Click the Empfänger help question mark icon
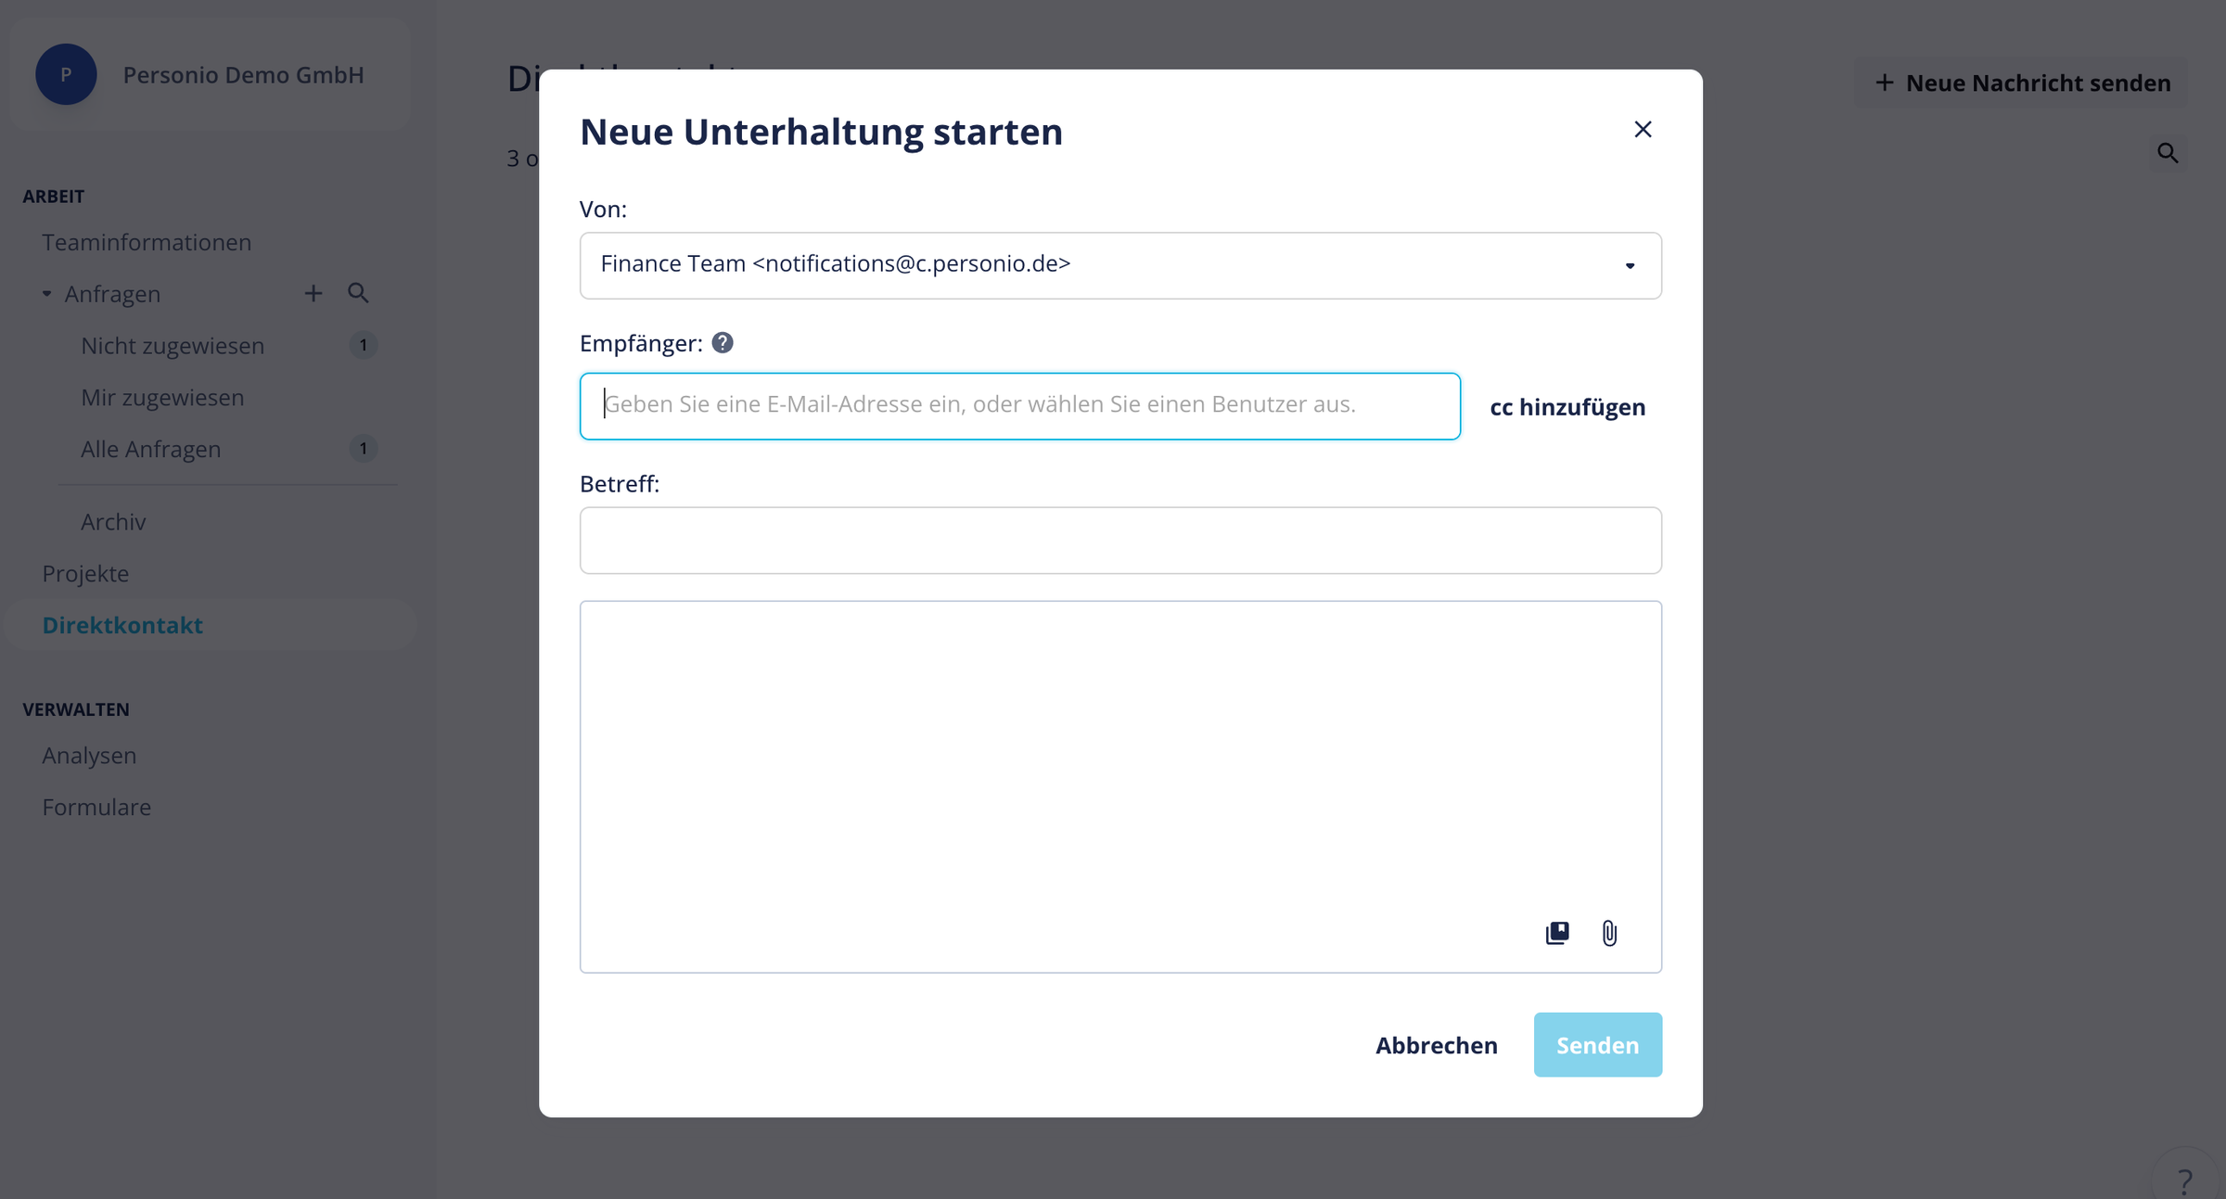 tap(723, 343)
